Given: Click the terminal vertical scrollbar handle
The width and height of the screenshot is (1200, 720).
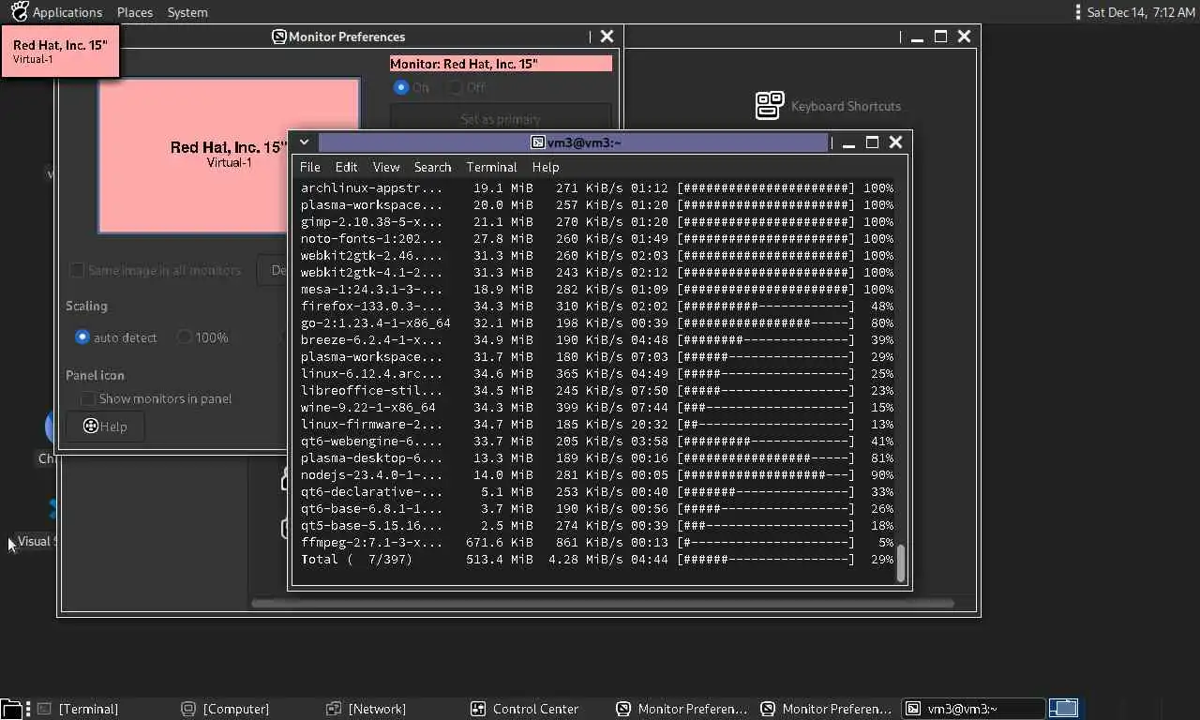Looking at the screenshot, I should (901, 563).
